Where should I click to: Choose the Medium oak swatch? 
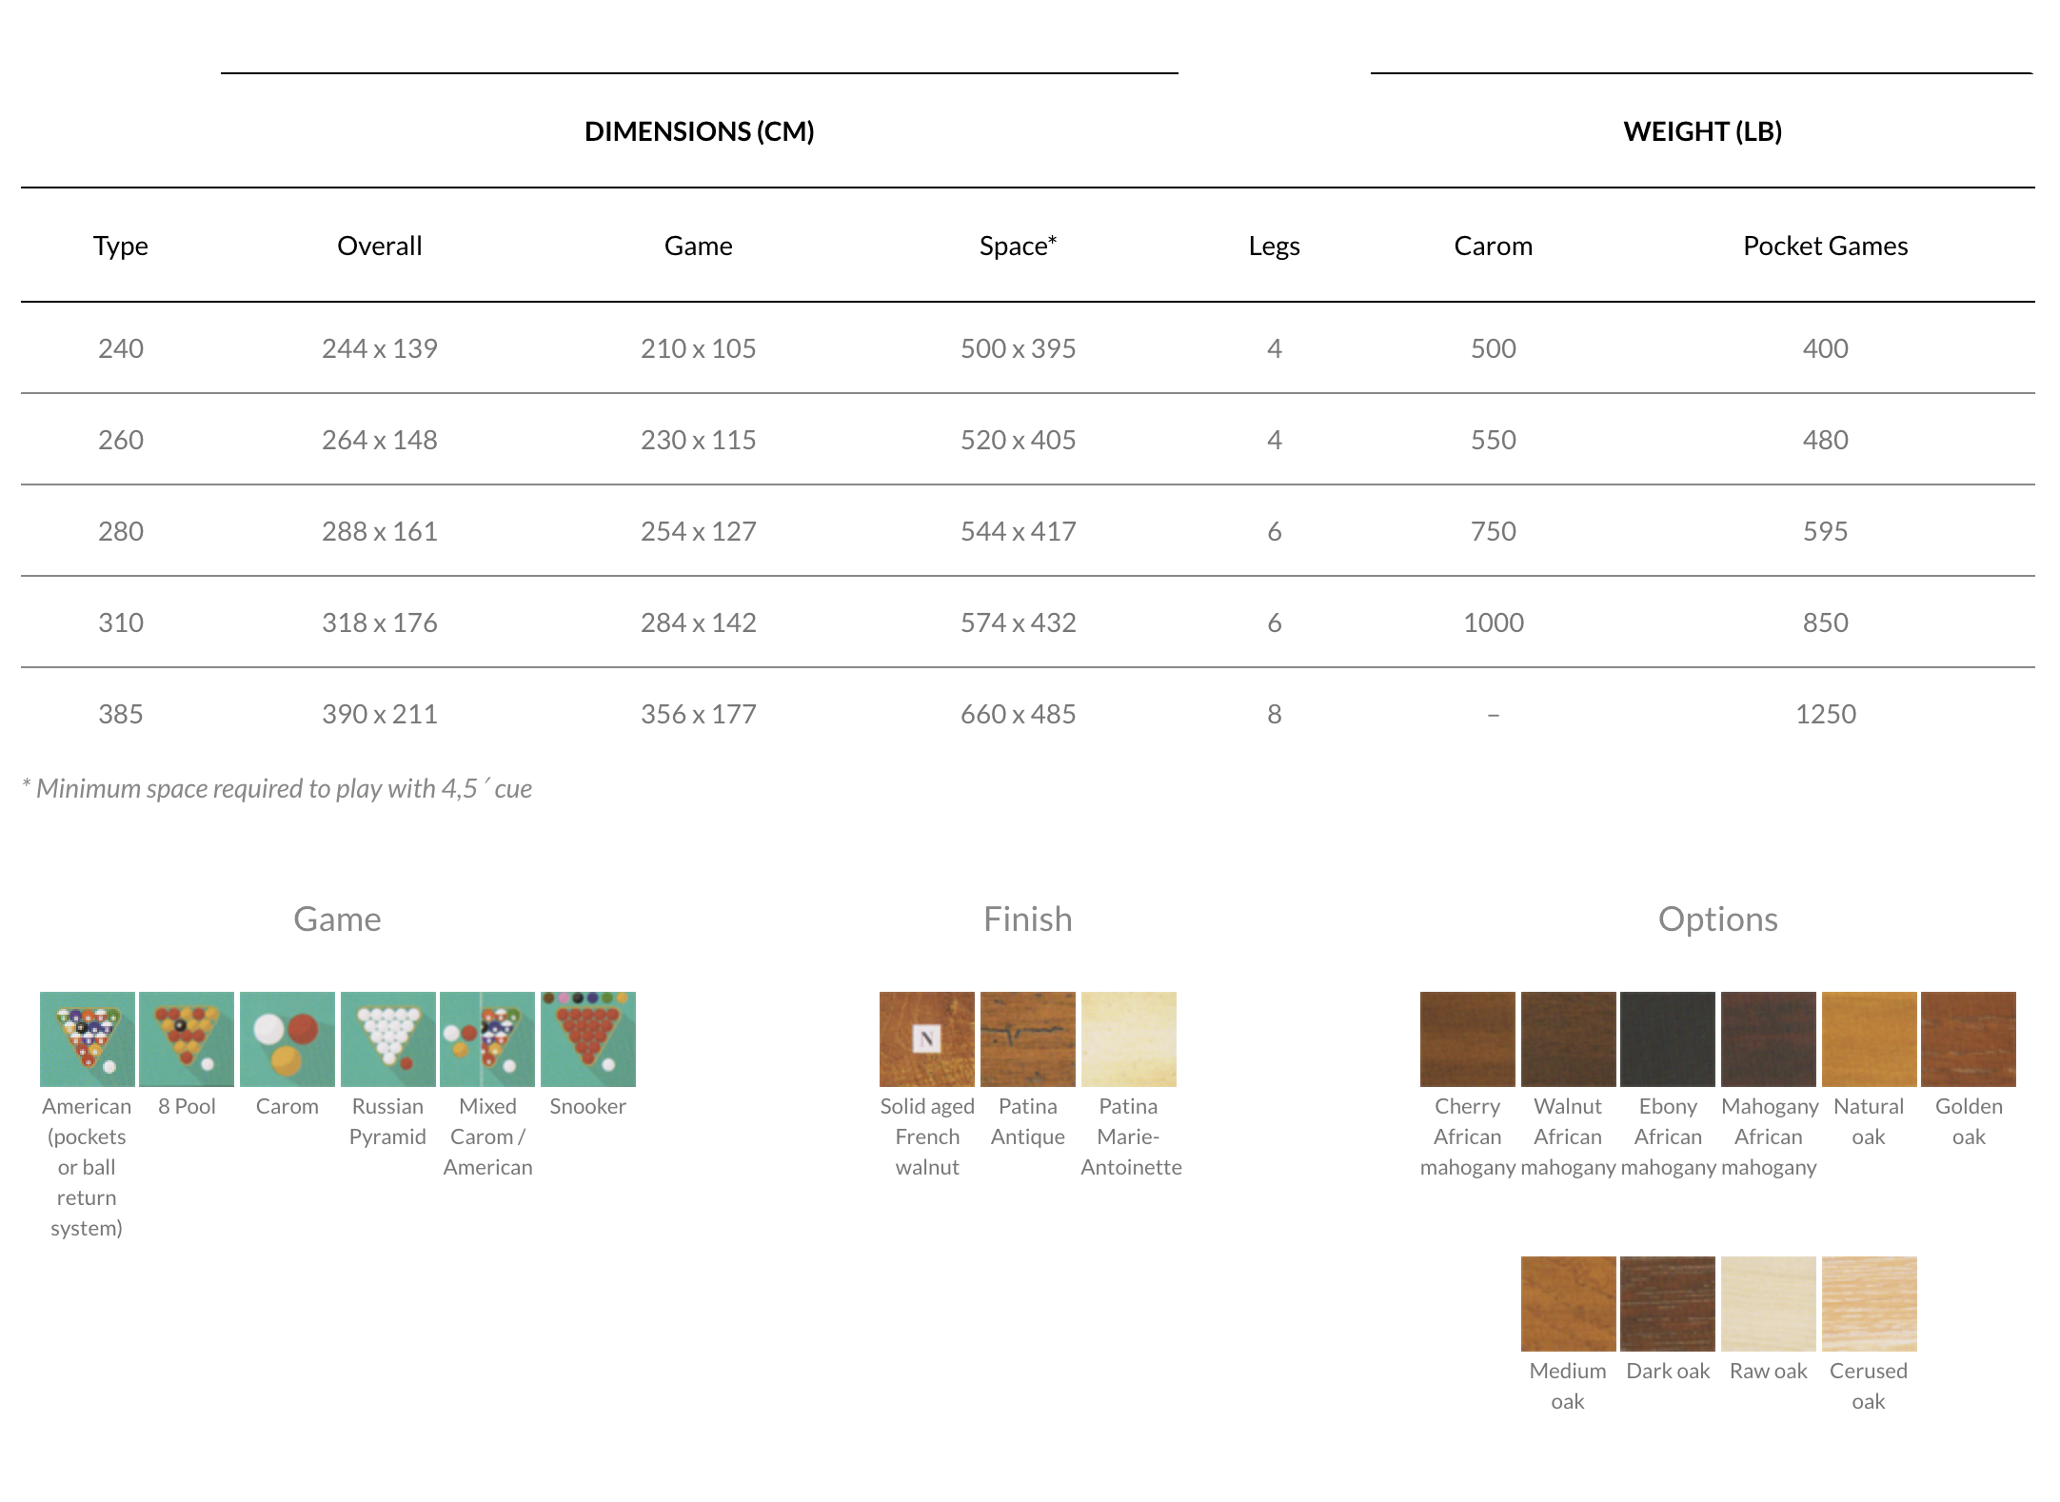pos(1568,1303)
